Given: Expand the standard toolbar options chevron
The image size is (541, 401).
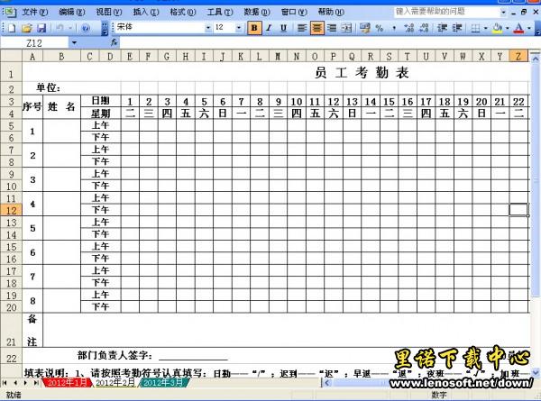Looking at the screenshot, I should click(x=105, y=28).
